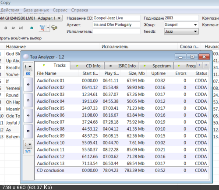Open the Сервис menu
The height and width of the screenshot is (190, 219).
click(60, 10)
